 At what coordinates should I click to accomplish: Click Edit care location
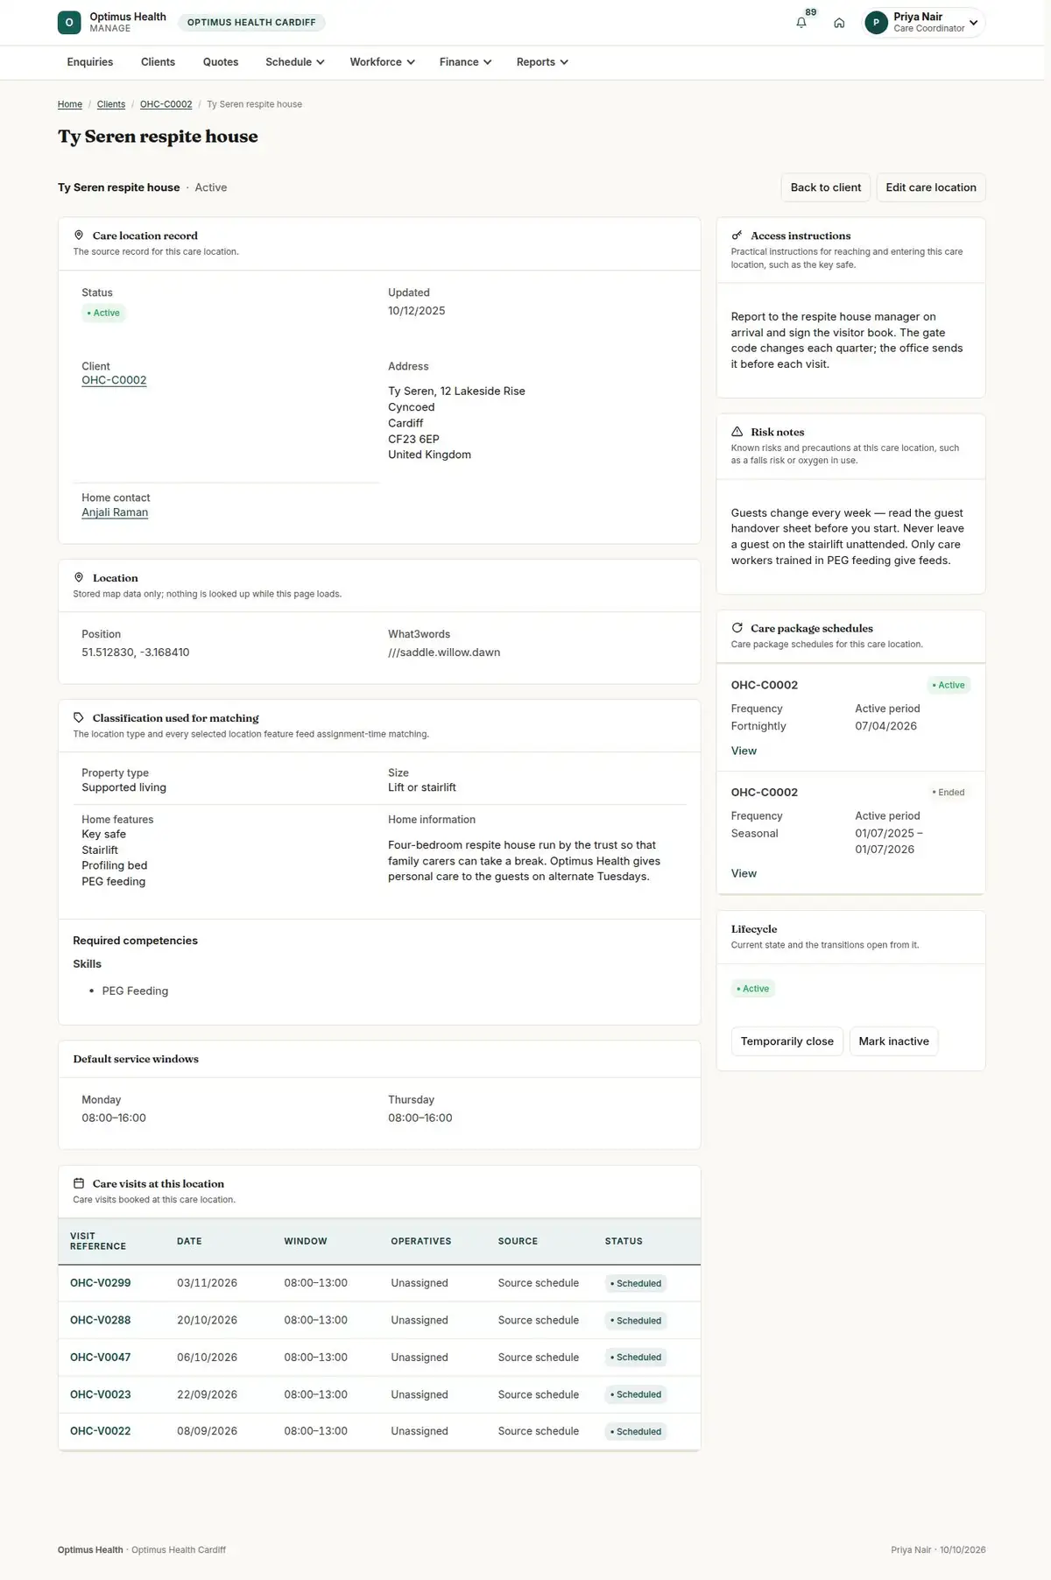[931, 187]
